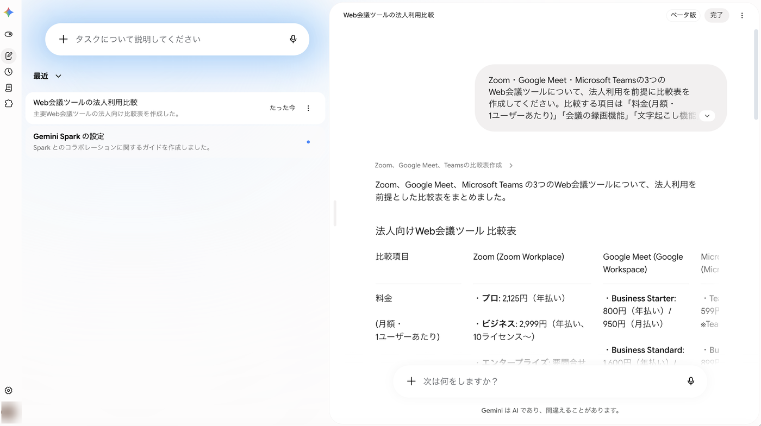
Task: Toggle the sidebar switch icon
Action: click(x=9, y=34)
